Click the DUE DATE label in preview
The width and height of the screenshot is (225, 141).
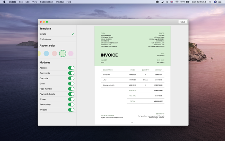[161, 60]
